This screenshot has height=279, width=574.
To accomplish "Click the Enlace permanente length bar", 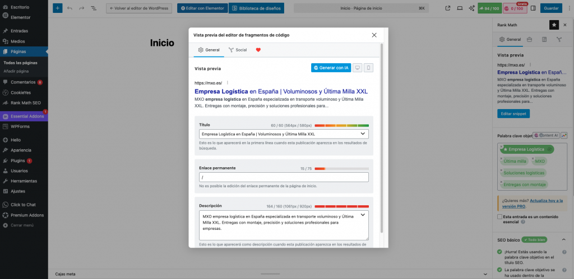I will (341, 169).
